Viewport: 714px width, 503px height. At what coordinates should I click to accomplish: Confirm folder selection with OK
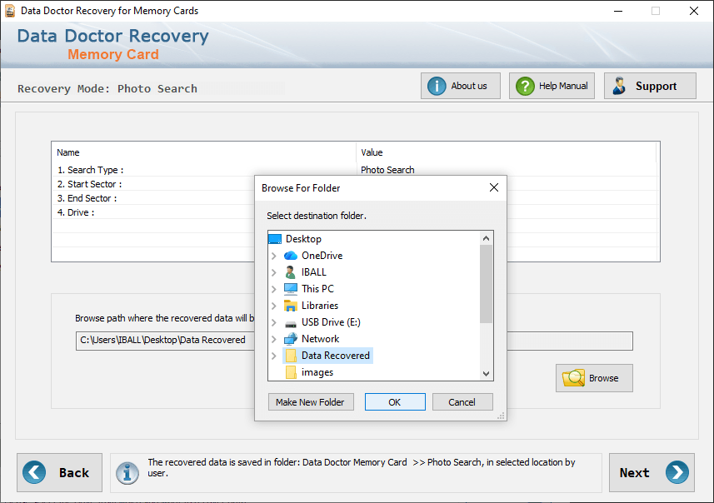395,402
